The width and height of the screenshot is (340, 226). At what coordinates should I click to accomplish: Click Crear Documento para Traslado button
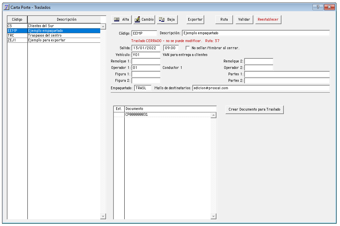click(x=254, y=110)
